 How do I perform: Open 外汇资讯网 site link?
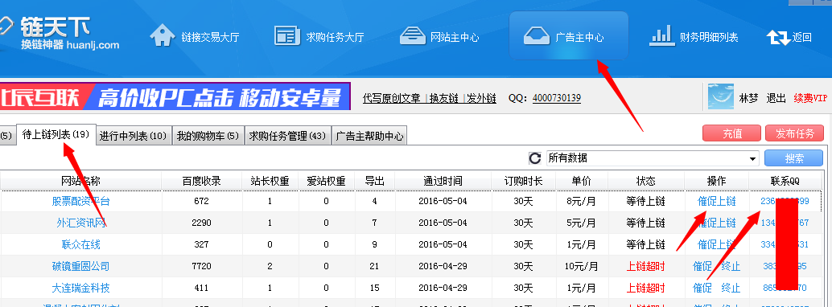point(80,223)
